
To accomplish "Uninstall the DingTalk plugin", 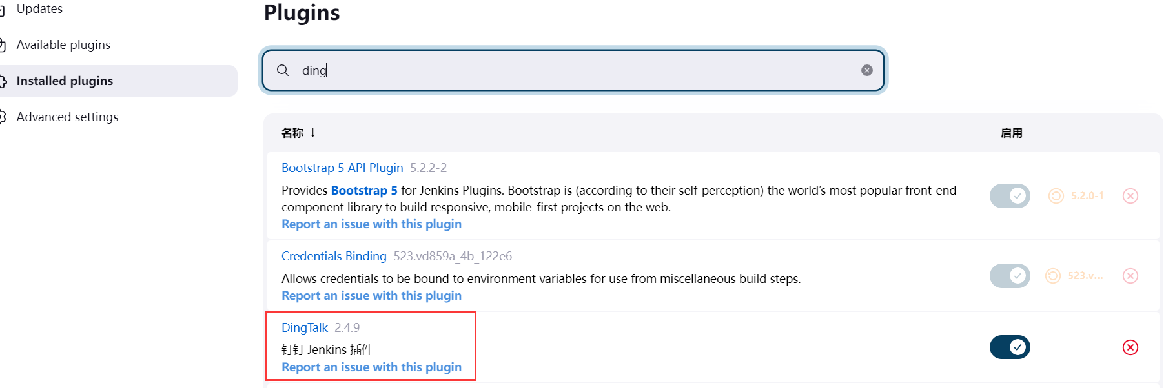I will (x=1130, y=347).
